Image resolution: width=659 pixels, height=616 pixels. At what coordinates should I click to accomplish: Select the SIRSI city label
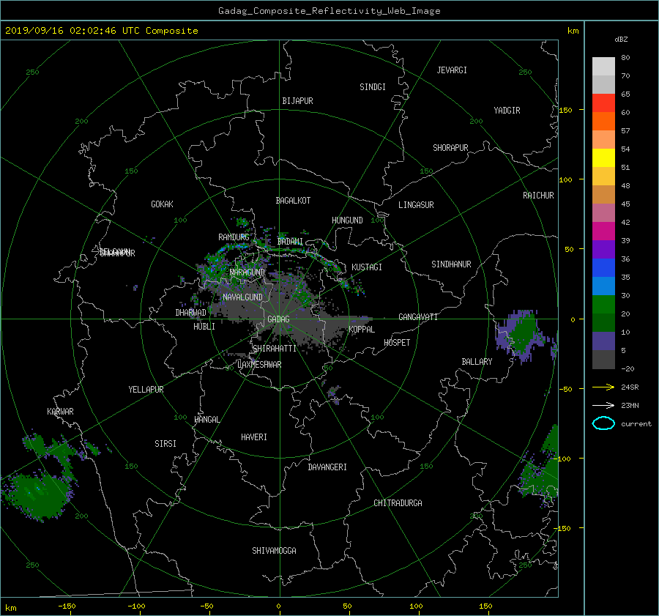(x=165, y=444)
